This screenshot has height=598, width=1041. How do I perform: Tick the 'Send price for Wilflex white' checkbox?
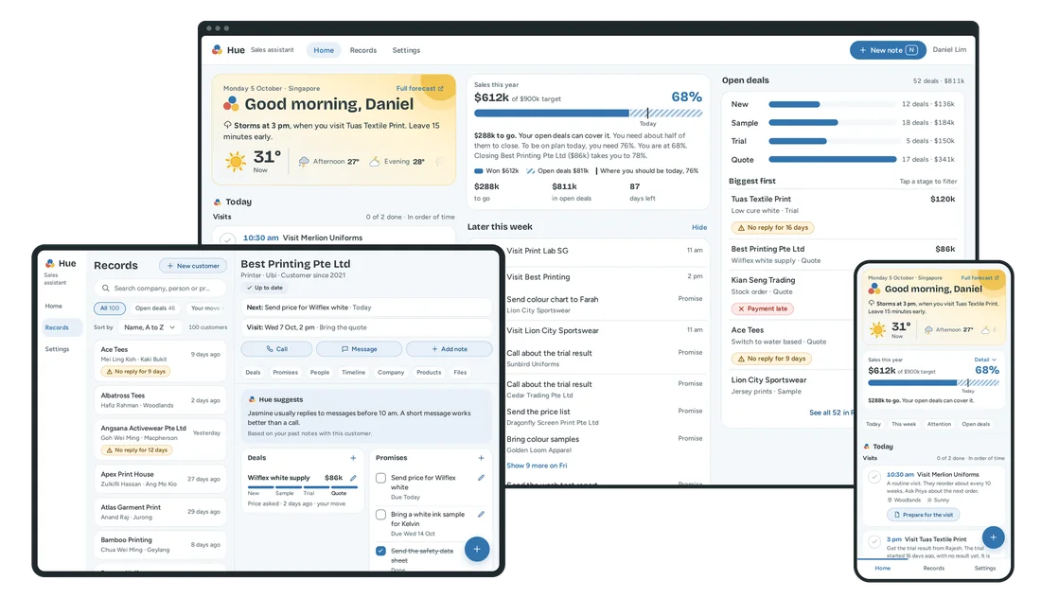(381, 478)
